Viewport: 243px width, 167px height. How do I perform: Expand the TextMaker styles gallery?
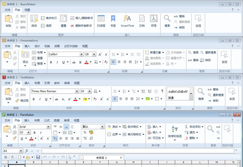coord(191,94)
